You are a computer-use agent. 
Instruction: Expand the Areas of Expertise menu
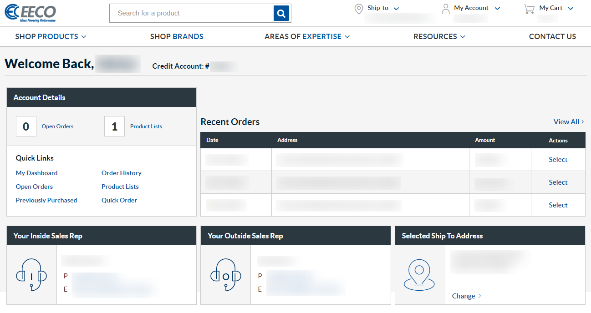point(307,36)
